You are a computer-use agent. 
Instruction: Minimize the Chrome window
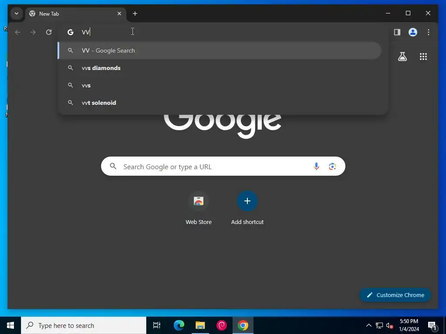[388, 13]
